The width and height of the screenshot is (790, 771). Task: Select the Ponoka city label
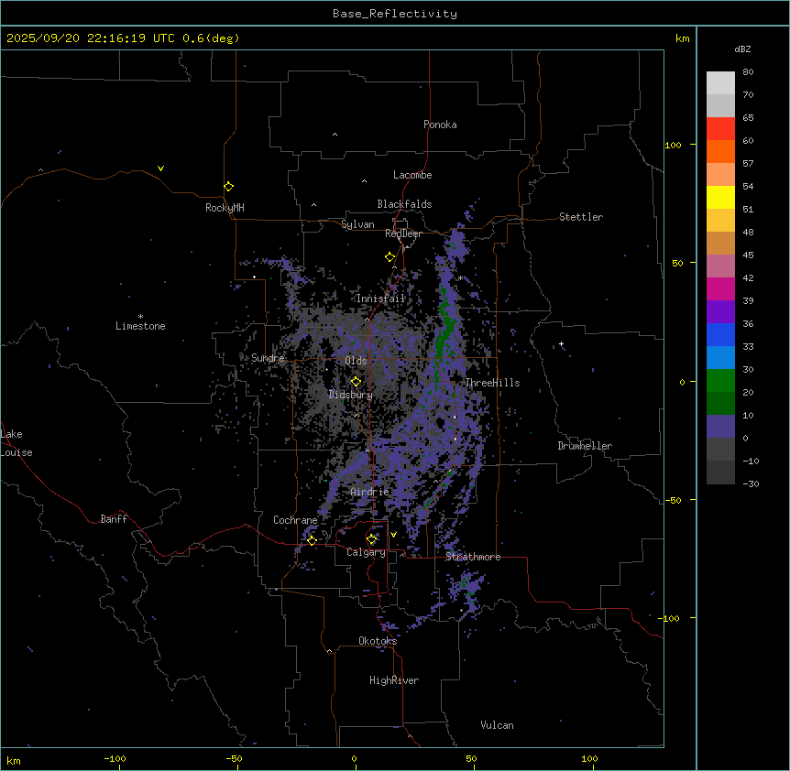[x=440, y=125]
